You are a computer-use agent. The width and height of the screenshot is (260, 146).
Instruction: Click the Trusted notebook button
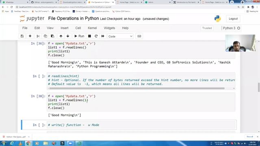[x=207, y=28]
